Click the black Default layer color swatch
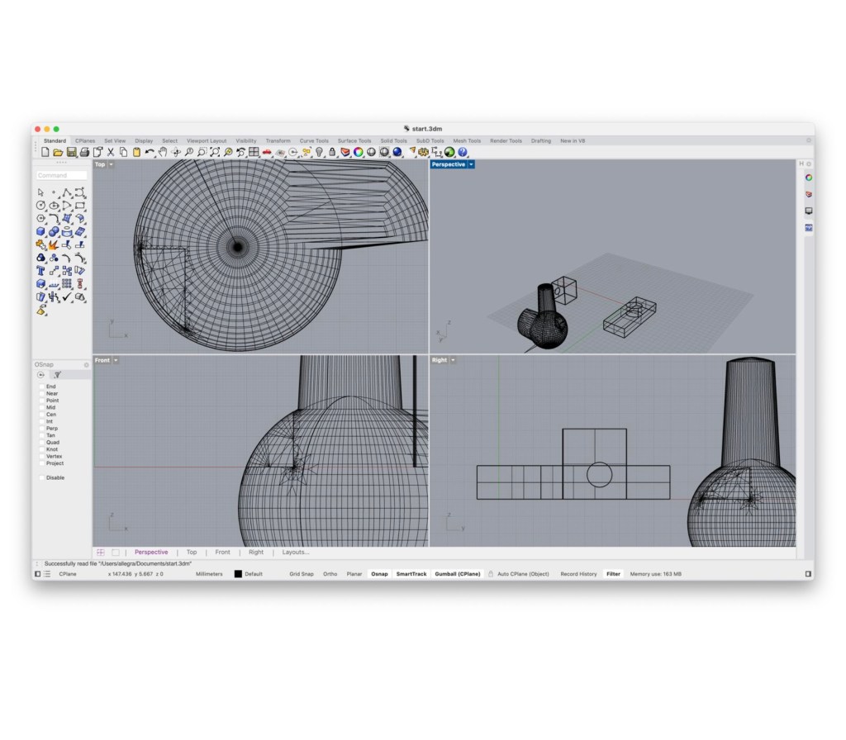Image resolution: width=846 pixels, height=740 pixels. coord(238,573)
